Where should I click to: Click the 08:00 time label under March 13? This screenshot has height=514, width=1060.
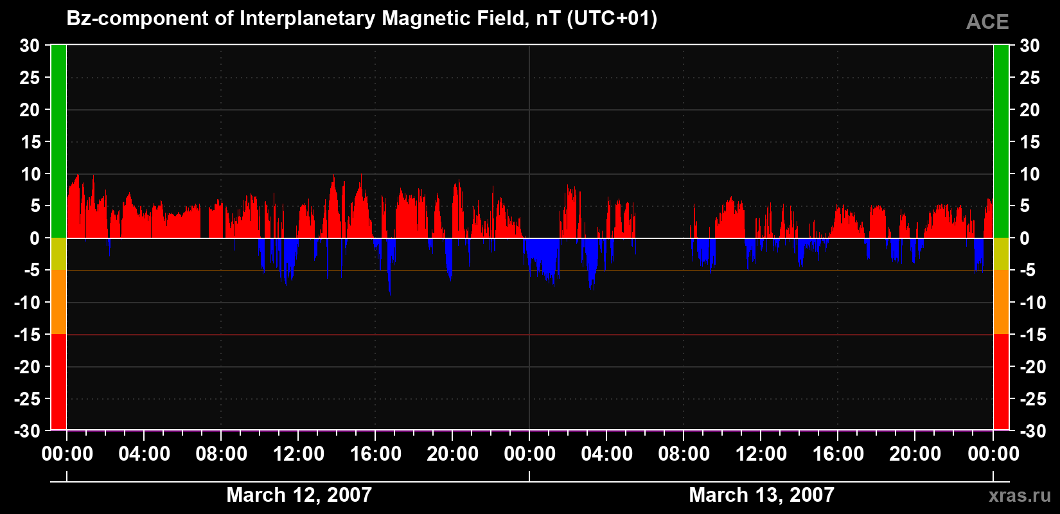(x=684, y=454)
